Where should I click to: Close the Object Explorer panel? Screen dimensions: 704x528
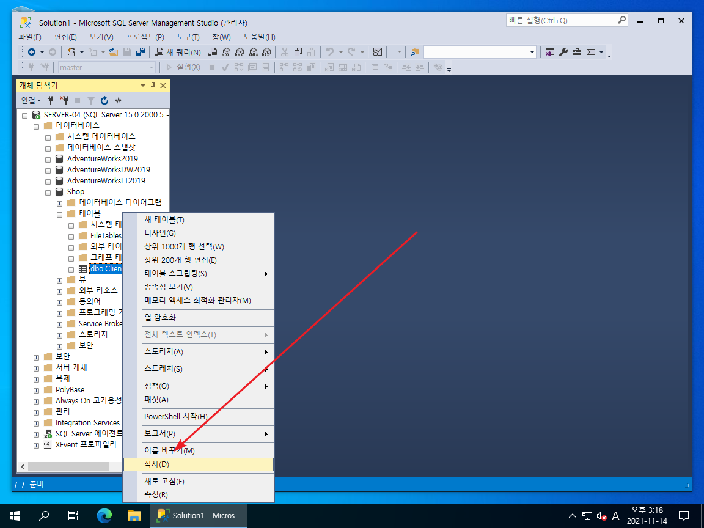(163, 86)
